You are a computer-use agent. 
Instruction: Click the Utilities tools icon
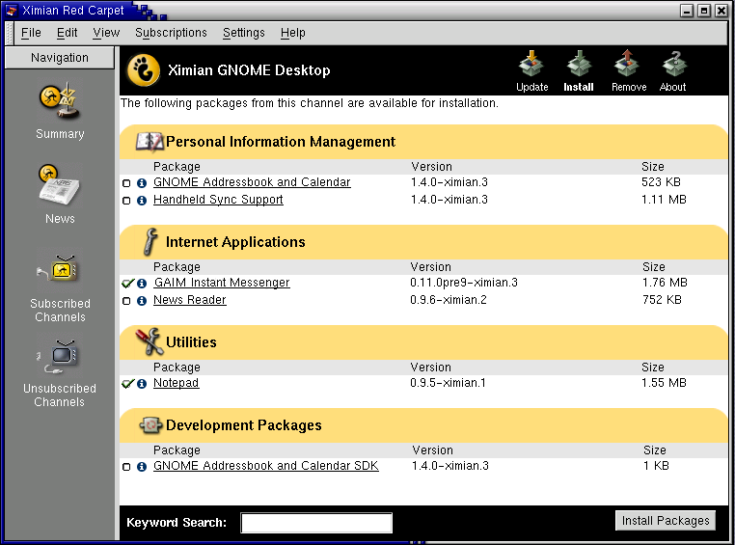pos(150,341)
